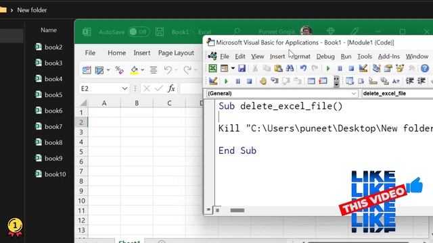Click the Name column header in File Explorer
This screenshot has height=243, width=433.
coord(49,30)
